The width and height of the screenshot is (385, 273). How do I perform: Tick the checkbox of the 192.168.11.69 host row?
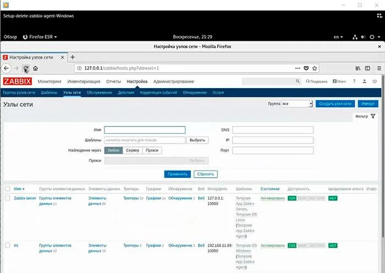tap(7, 245)
